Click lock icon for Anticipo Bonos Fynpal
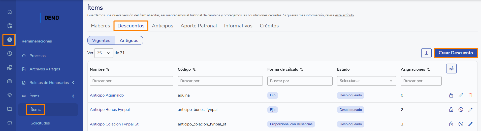The height and width of the screenshot is (131, 481). 451,110
